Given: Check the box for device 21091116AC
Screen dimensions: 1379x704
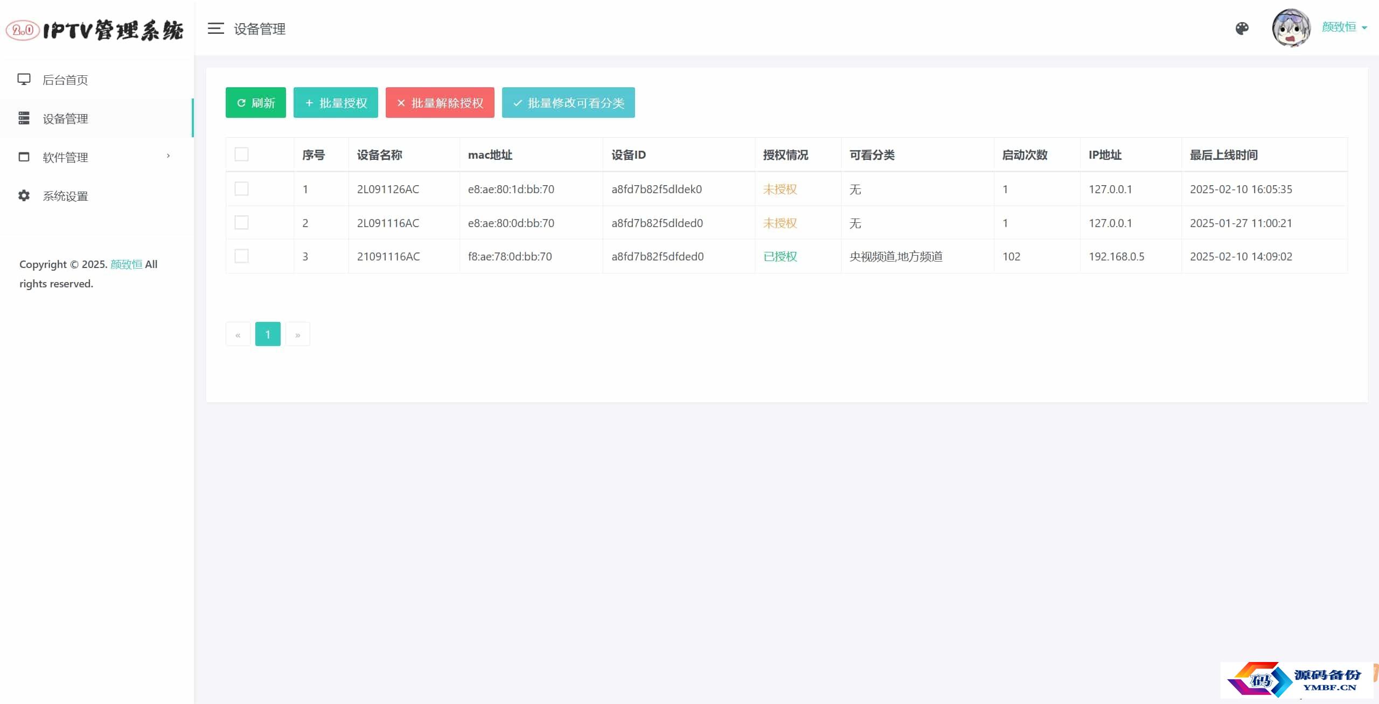Looking at the screenshot, I should coord(242,256).
